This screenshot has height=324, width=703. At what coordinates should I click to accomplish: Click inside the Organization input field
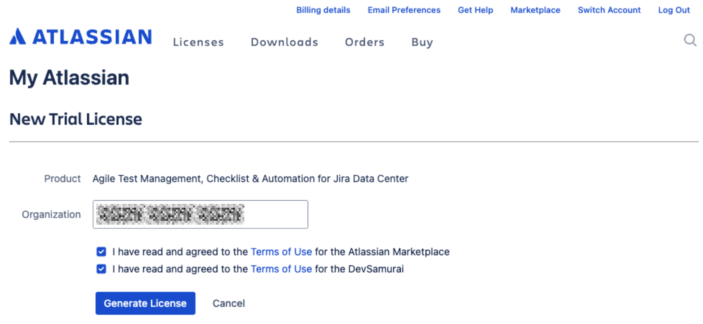(x=200, y=214)
